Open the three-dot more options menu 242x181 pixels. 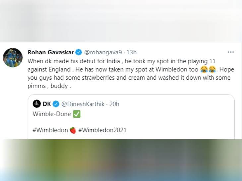(231, 52)
